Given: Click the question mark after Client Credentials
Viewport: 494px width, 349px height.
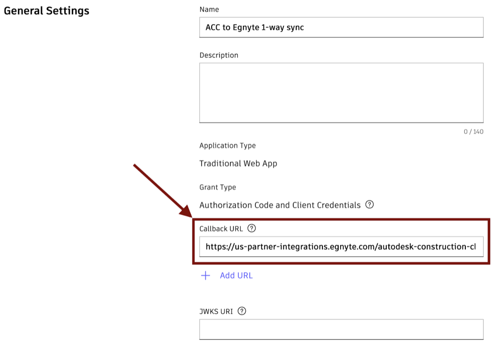Looking at the screenshot, I should click(x=370, y=204).
